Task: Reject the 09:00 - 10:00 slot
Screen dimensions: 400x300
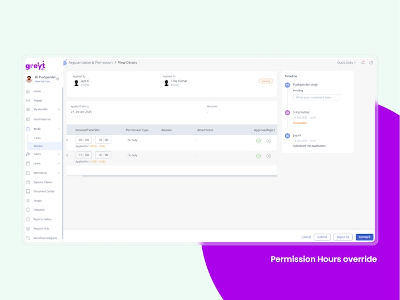Action: [x=269, y=141]
